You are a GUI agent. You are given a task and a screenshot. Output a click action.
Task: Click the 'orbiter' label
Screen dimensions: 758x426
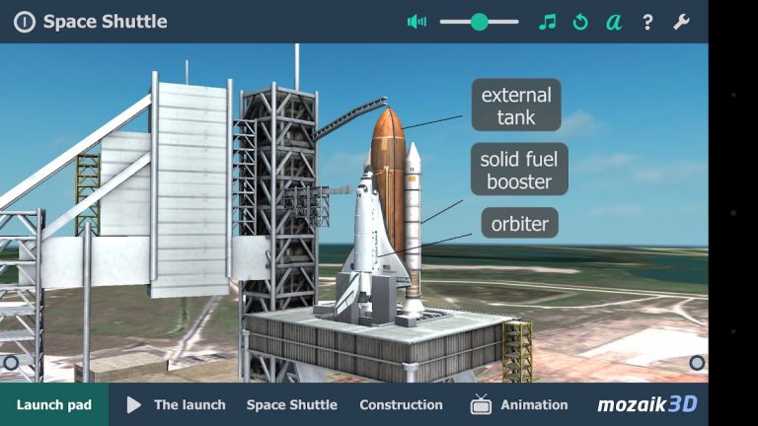point(520,224)
